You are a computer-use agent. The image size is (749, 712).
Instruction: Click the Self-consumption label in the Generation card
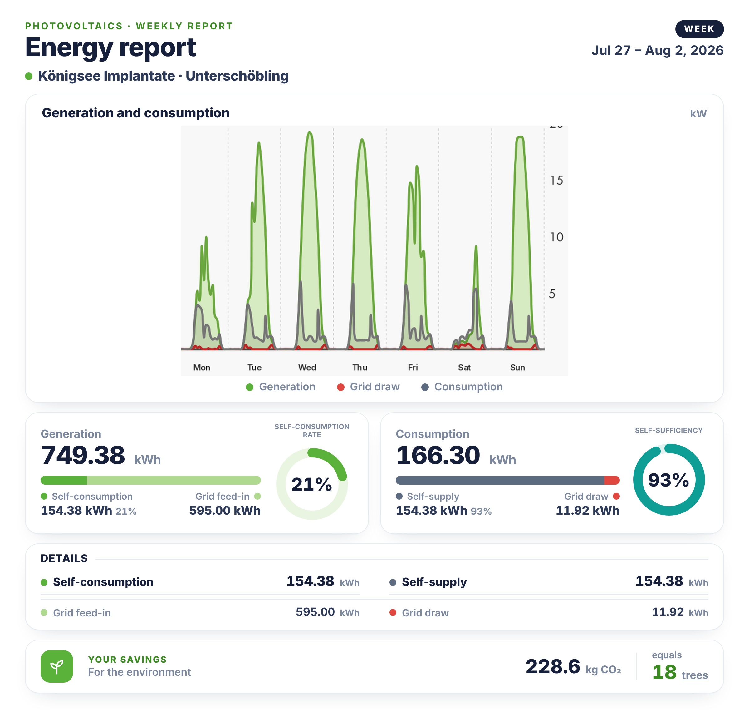[x=92, y=497]
